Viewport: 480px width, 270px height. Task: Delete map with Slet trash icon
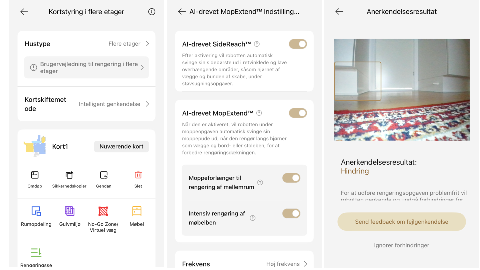click(138, 175)
